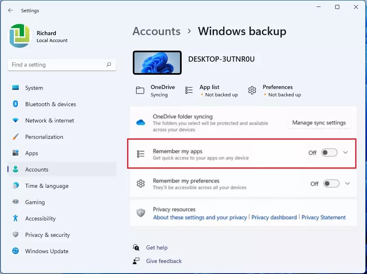Select the Accessibility label in sidebar

pyautogui.click(x=40, y=218)
